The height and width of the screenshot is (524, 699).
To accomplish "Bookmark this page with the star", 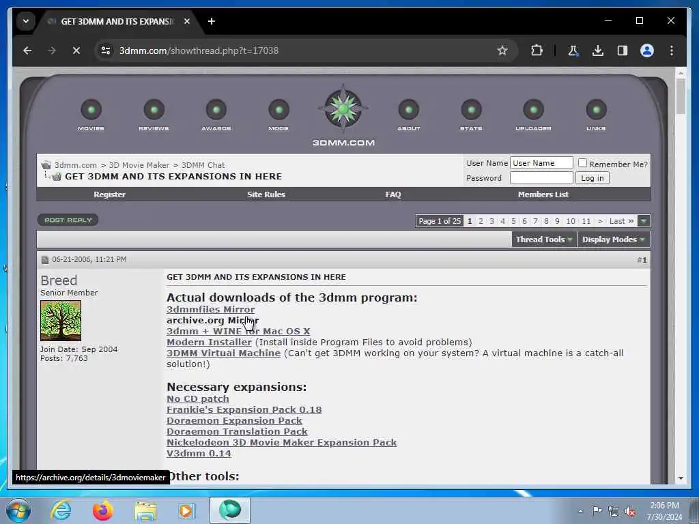I will (x=502, y=50).
